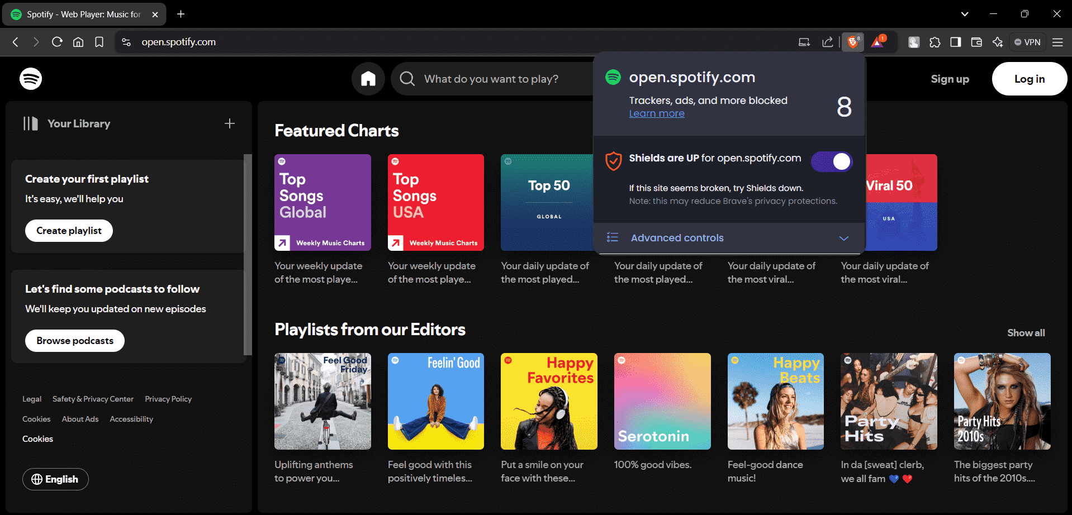Viewport: 1072px width, 515px height.
Task: Click the 'What do you want to play?' search field
Action: (x=492, y=79)
